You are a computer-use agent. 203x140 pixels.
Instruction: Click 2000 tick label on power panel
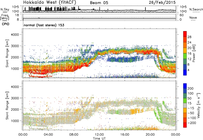[x=15, y=57]
